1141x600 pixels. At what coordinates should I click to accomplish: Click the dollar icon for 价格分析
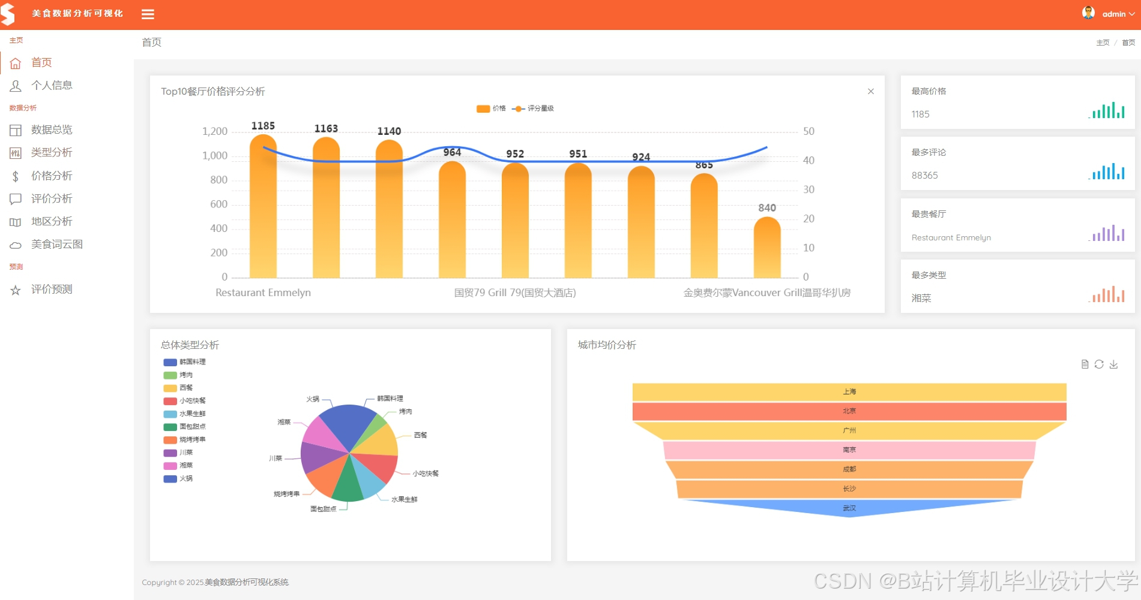coord(16,176)
